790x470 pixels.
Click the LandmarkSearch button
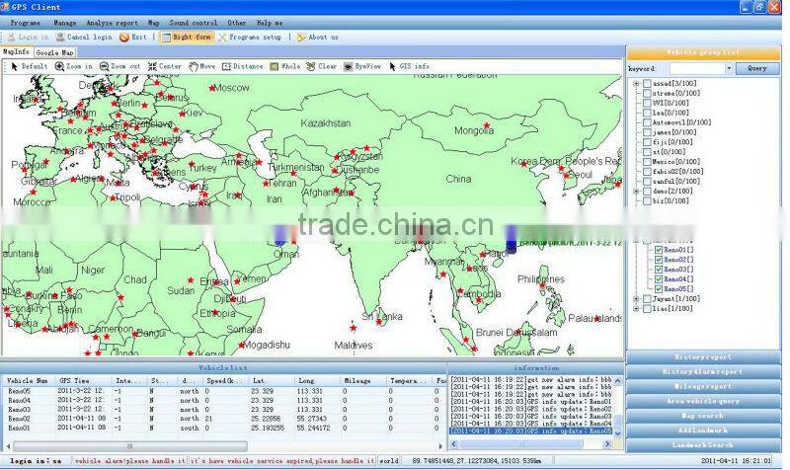click(703, 444)
